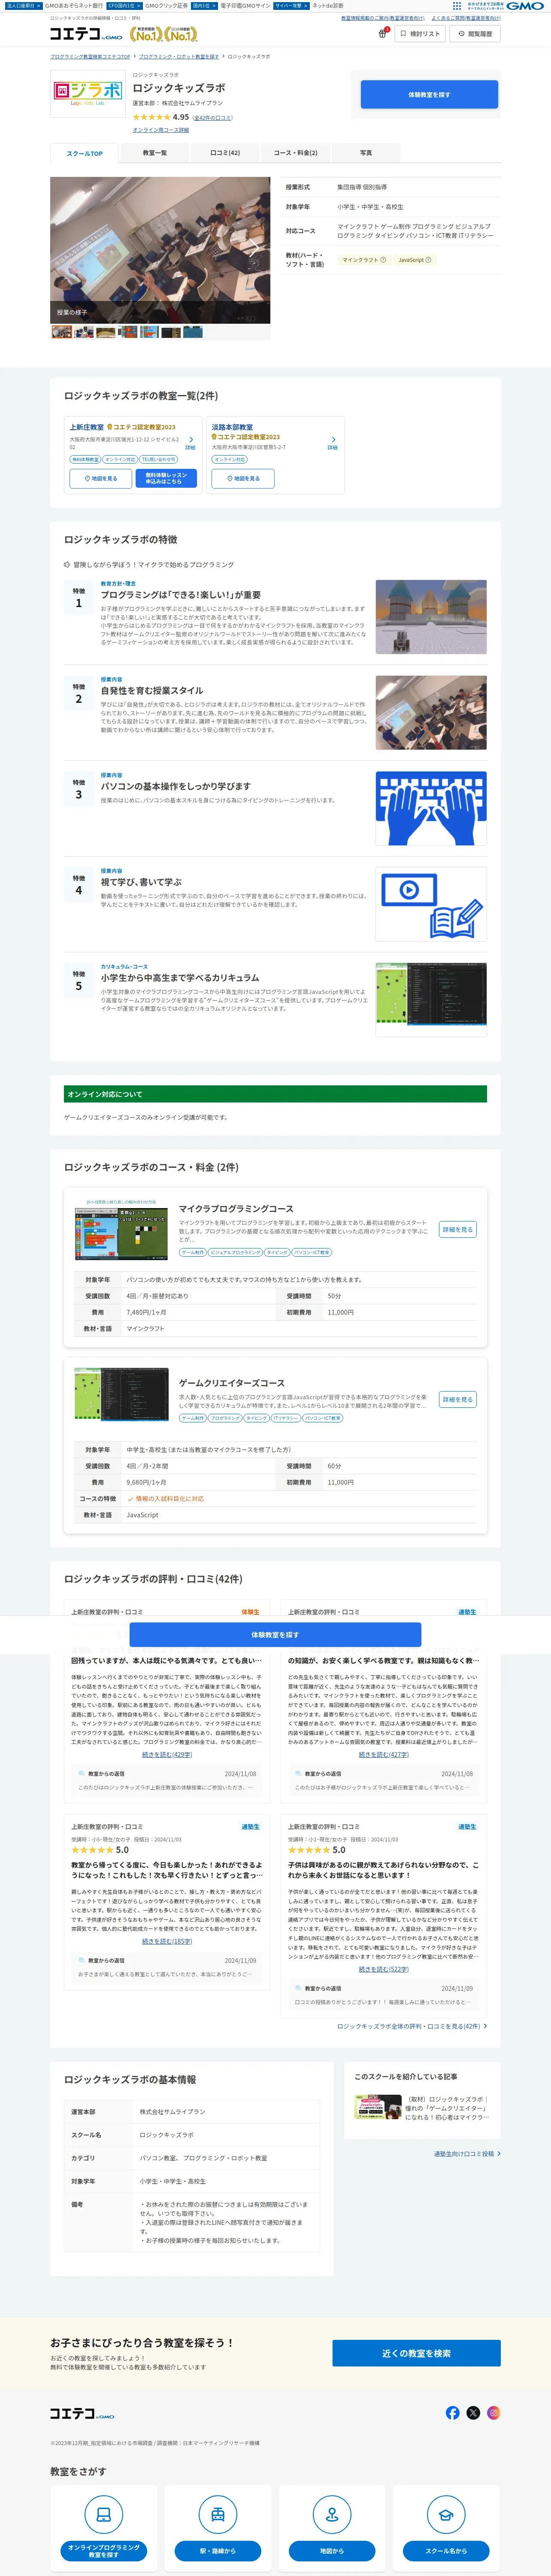Click the GMO logo in top bar
Screen dimensions: 551x2576
point(525,6)
